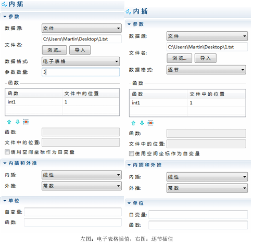Click disabled 文件中的位置 field in left panel
Viewport: 253px width, 247px height.
[x=81, y=142]
